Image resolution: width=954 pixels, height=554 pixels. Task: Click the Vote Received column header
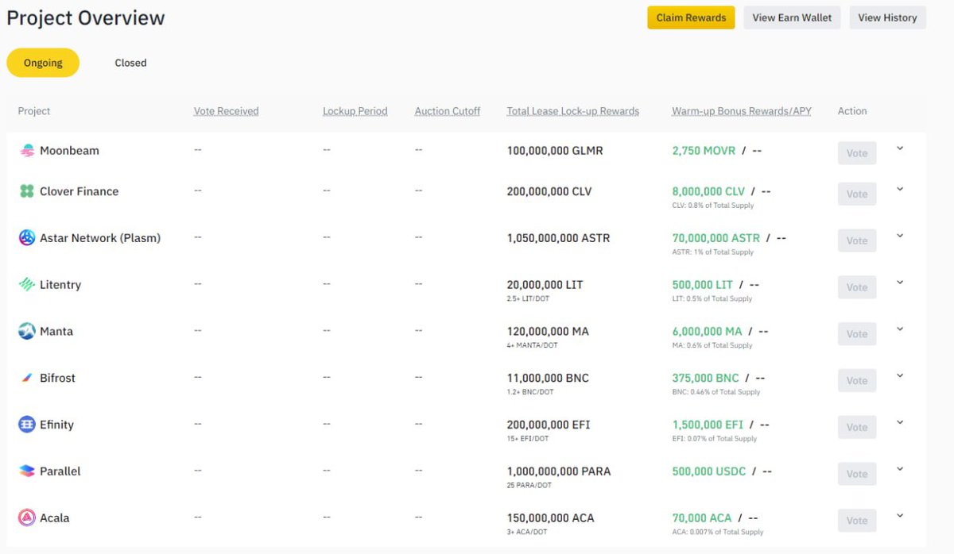[x=226, y=111]
